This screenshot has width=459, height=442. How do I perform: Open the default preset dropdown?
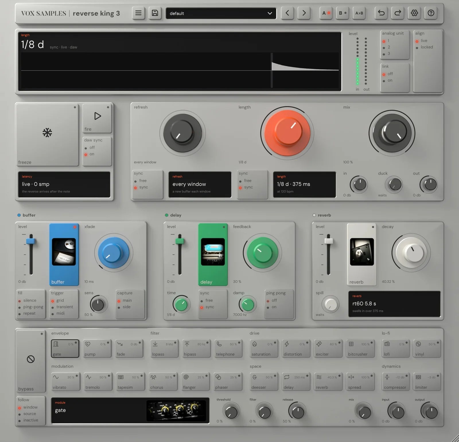[221, 13]
